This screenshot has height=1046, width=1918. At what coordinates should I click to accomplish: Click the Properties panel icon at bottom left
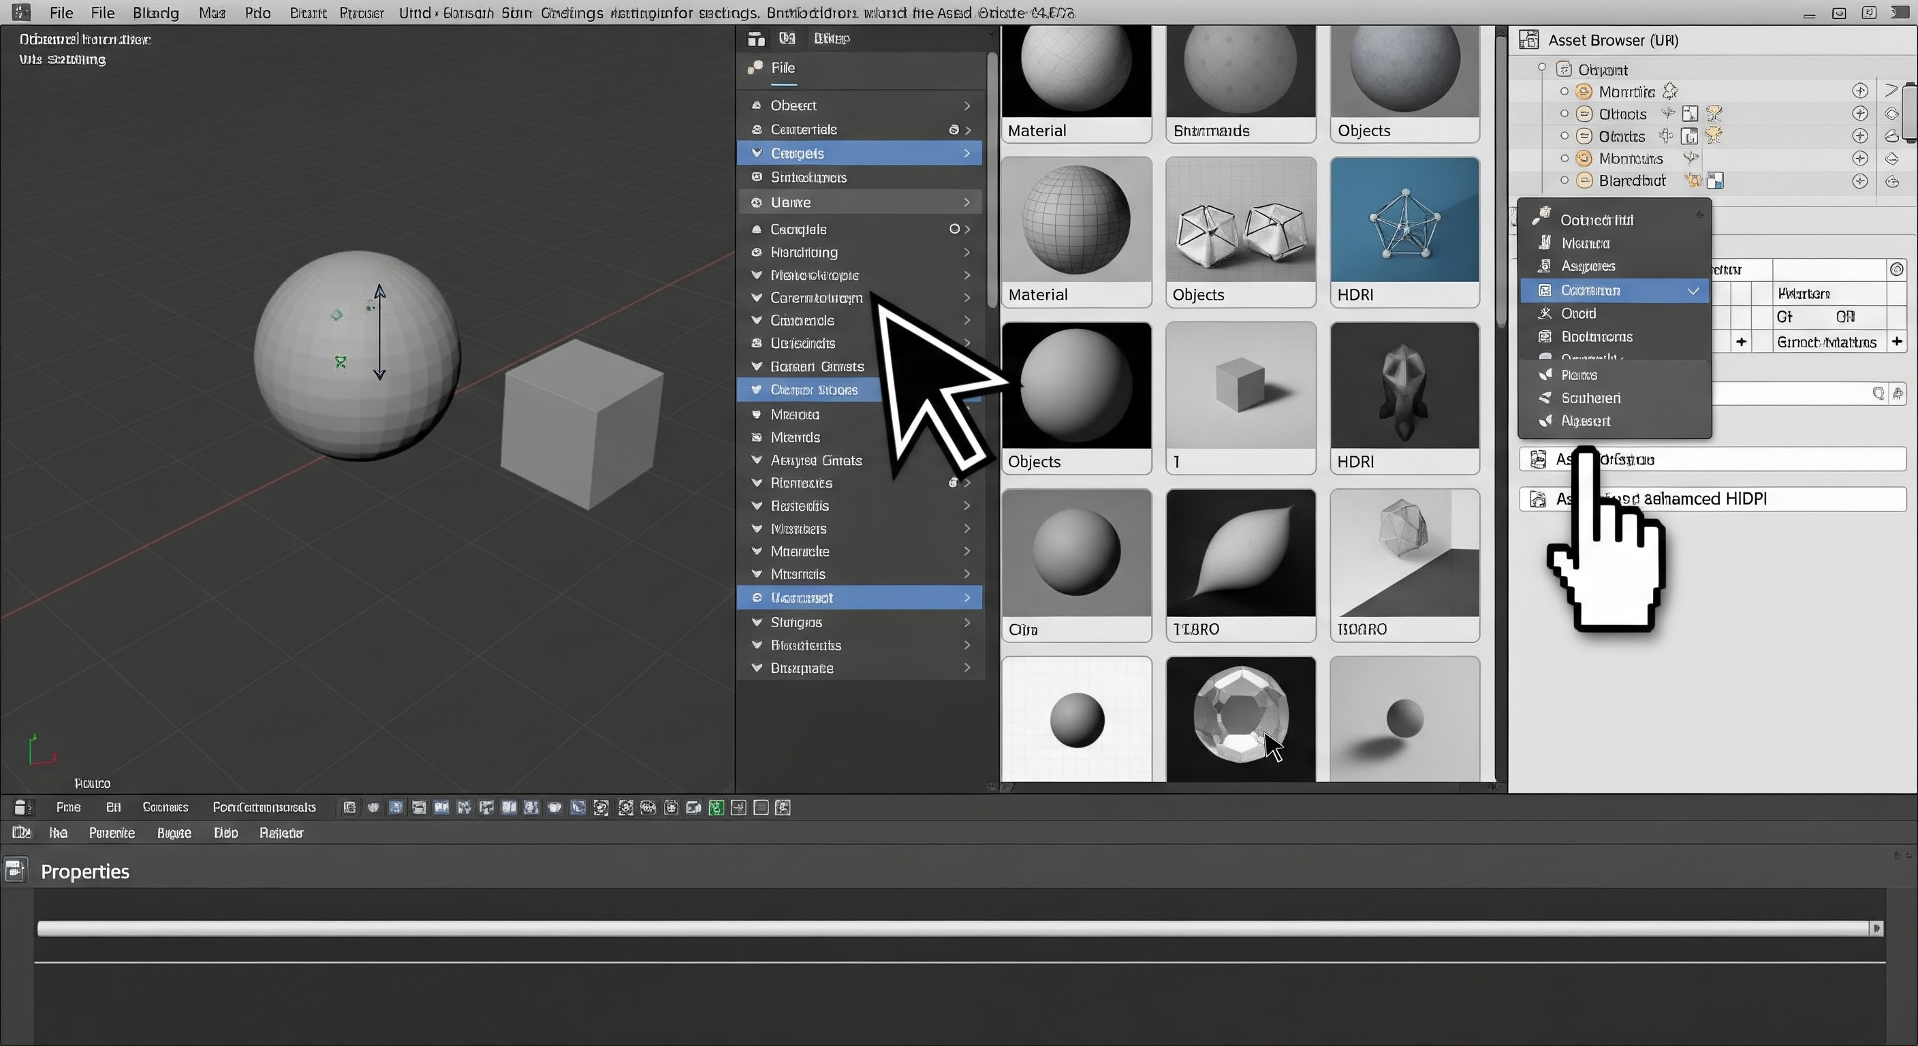15,870
